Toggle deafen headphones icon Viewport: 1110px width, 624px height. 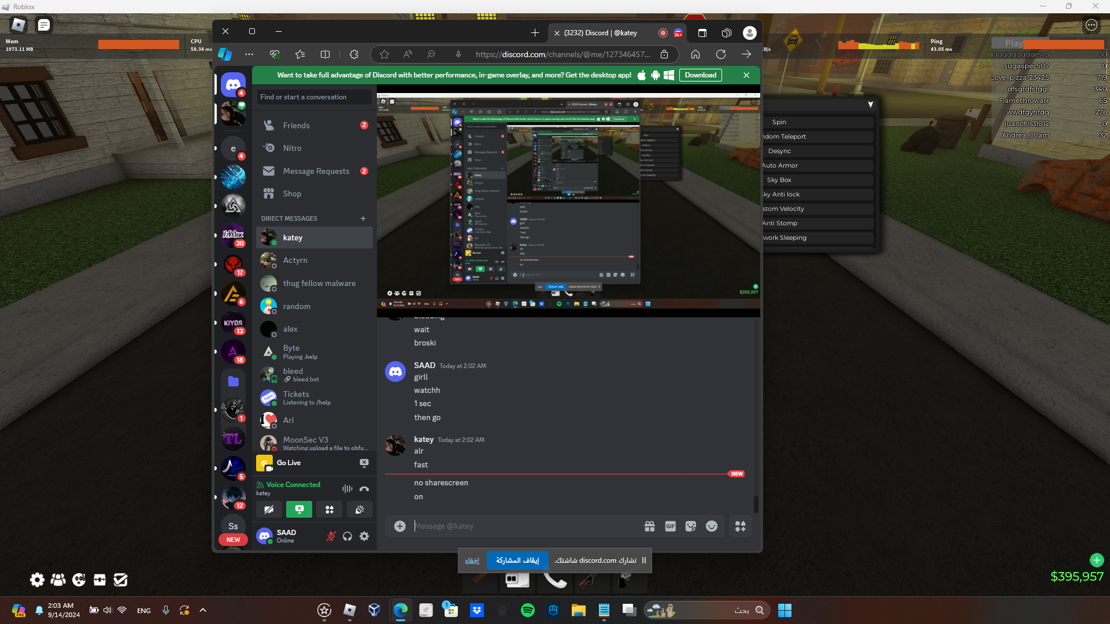tap(347, 536)
